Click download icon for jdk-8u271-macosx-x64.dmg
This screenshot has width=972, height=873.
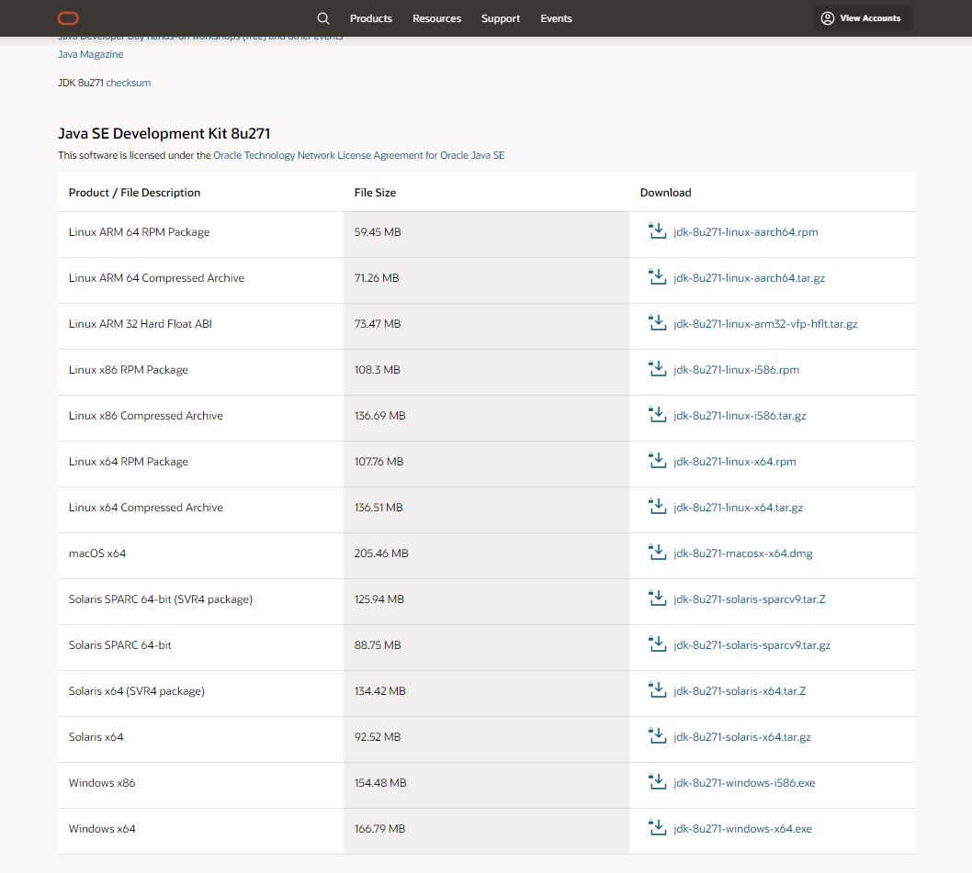(x=657, y=552)
